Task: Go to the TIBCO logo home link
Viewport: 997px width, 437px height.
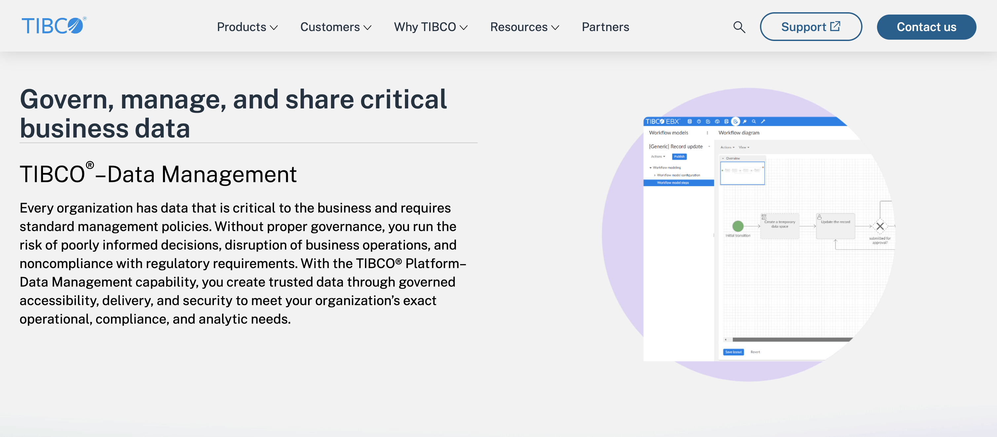Action: tap(54, 26)
